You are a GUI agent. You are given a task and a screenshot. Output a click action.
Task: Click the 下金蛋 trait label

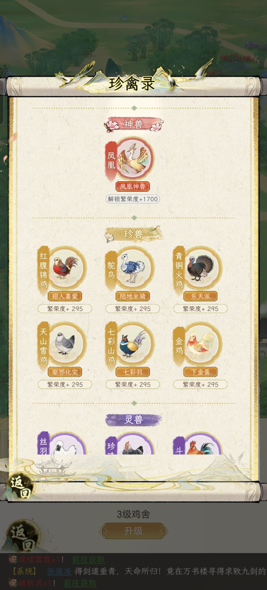[200, 372]
